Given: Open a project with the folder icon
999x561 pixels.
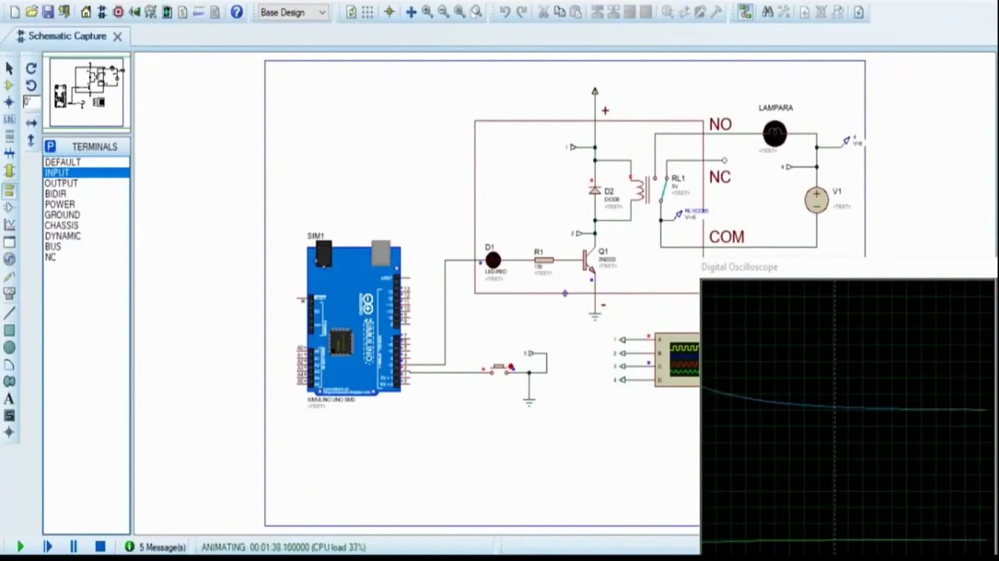Looking at the screenshot, I should [x=31, y=12].
